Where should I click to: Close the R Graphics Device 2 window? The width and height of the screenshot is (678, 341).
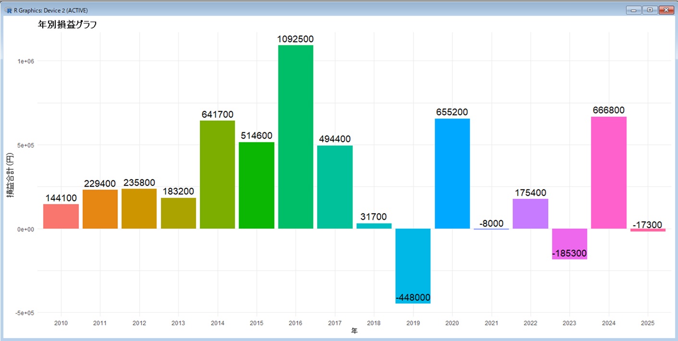666,10
